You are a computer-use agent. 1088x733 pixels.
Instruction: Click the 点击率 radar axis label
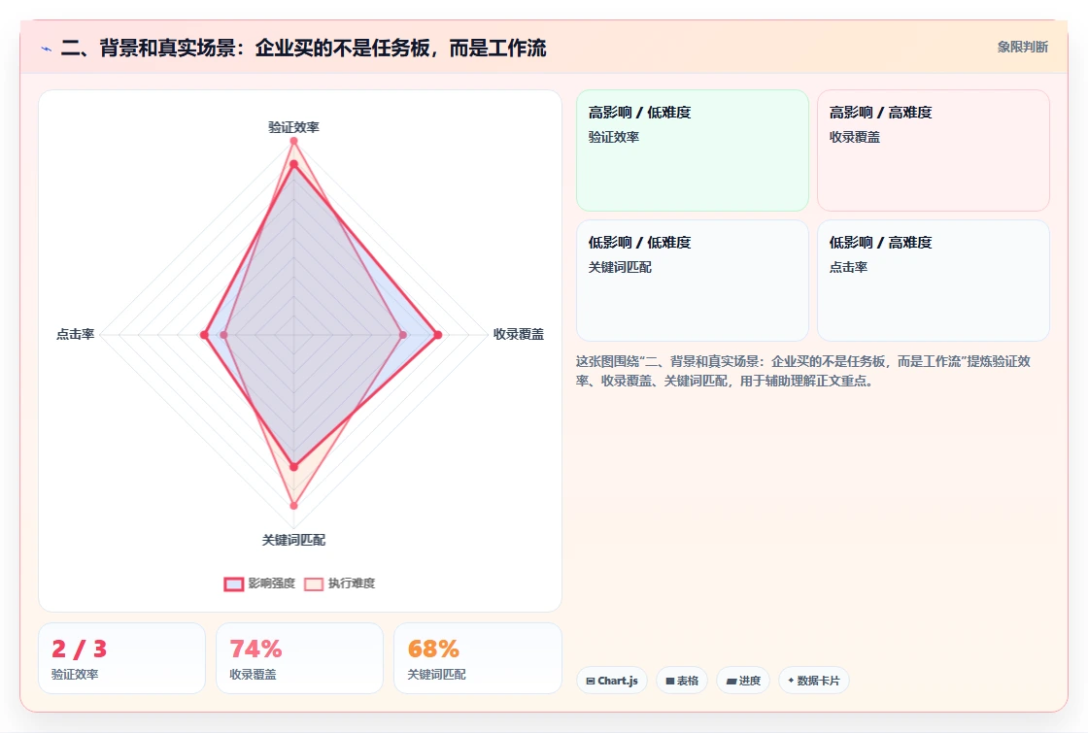75,334
